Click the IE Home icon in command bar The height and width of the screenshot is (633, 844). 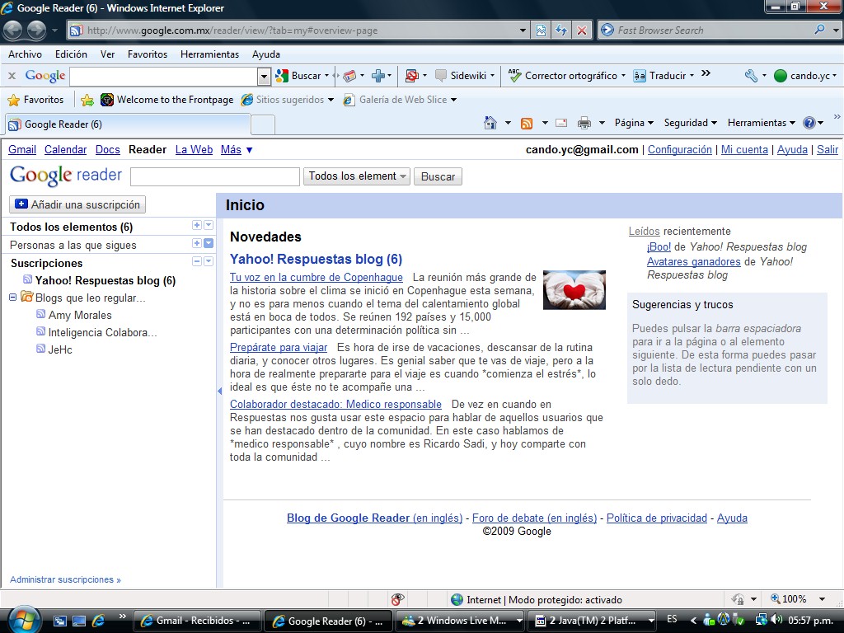(x=490, y=123)
